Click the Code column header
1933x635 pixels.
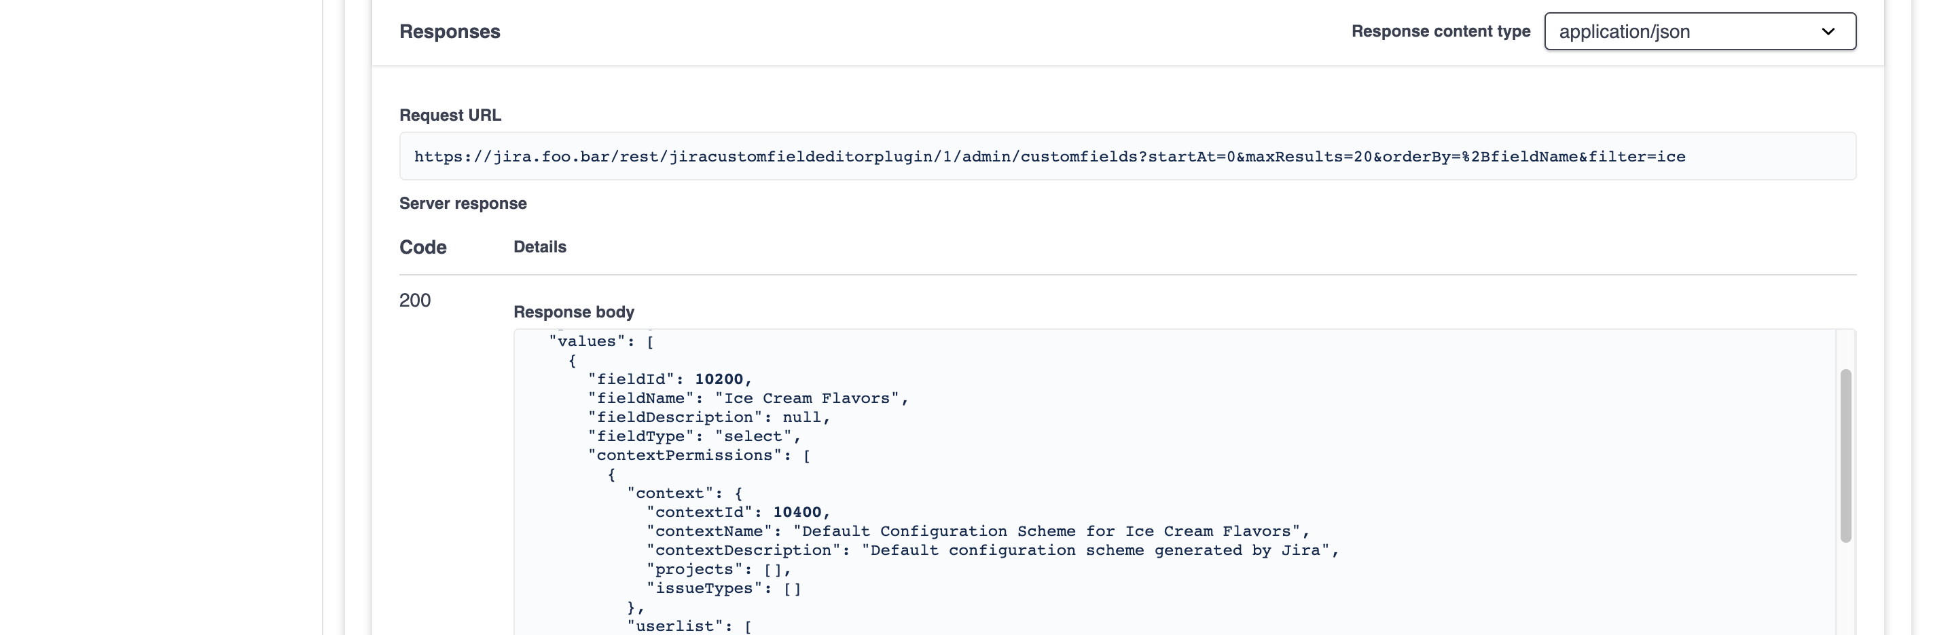click(x=422, y=247)
